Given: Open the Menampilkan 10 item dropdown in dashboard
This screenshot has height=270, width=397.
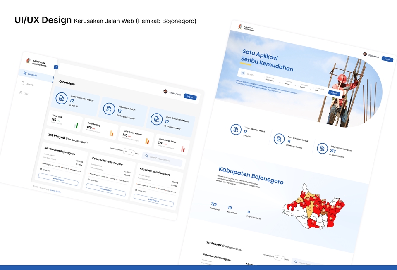Looking at the screenshot, I should click(129, 152).
